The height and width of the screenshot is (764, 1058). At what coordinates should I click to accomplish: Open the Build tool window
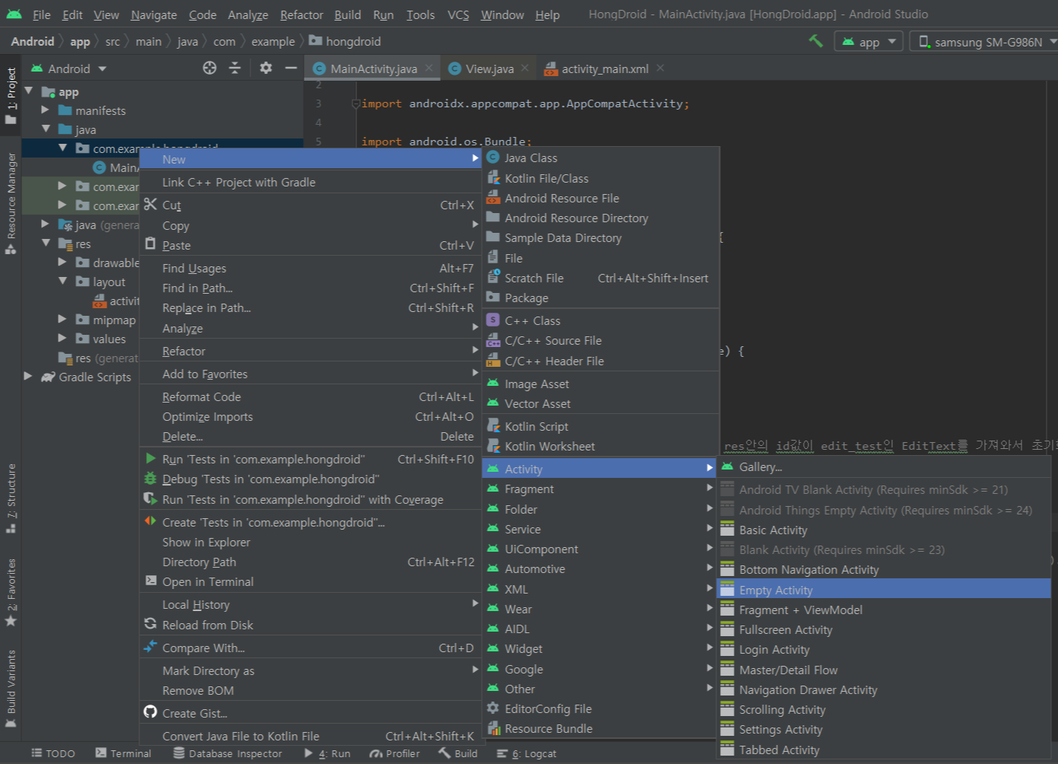click(458, 753)
